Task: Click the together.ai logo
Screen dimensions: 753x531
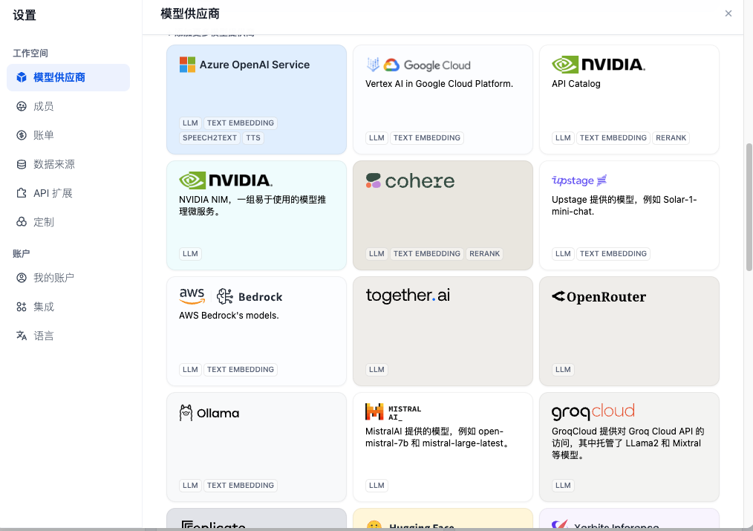Action: pos(408,296)
